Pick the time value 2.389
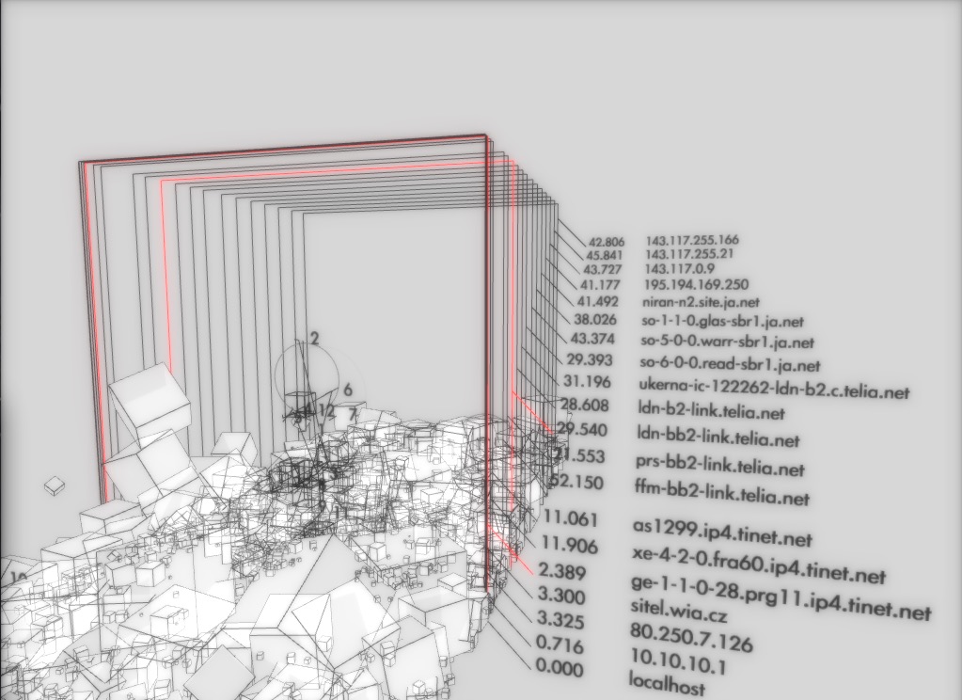Viewport: 962px width, 700px height. coord(562,571)
